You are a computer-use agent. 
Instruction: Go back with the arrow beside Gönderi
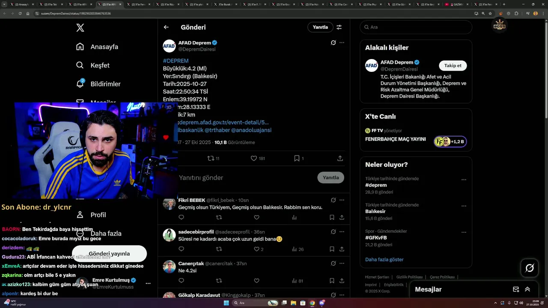[x=166, y=27]
